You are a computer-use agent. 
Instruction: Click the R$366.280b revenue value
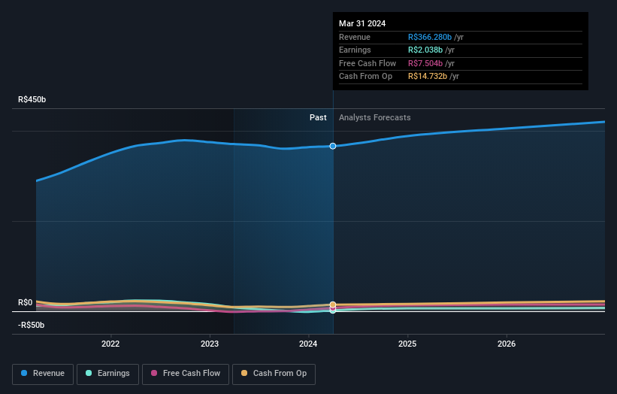[x=430, y=37]
